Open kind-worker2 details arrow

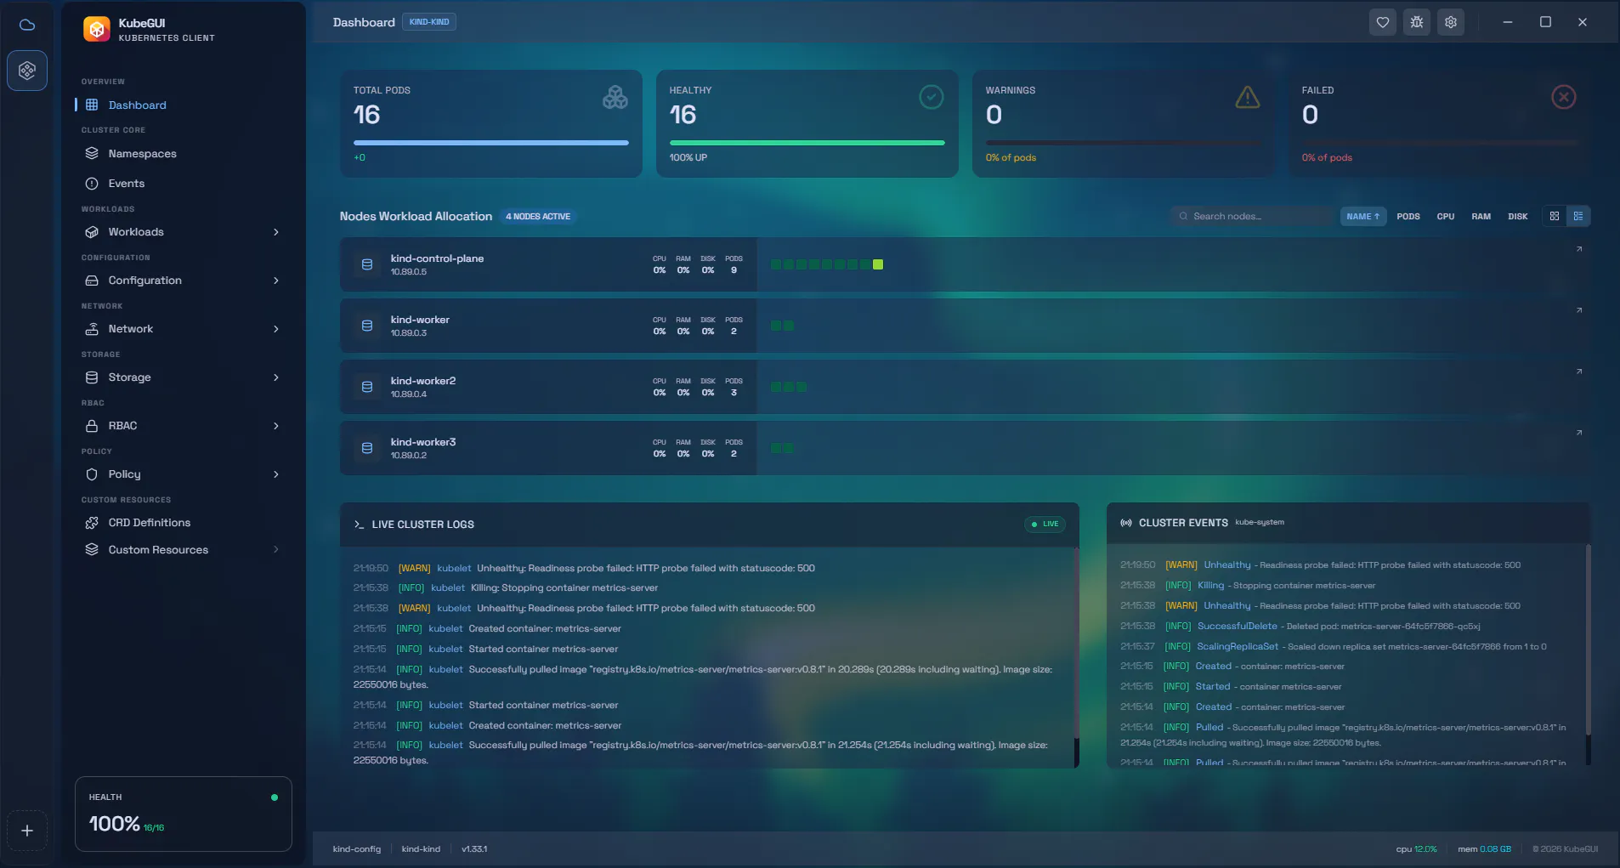pyautogui.click(x=1579, y=372)
